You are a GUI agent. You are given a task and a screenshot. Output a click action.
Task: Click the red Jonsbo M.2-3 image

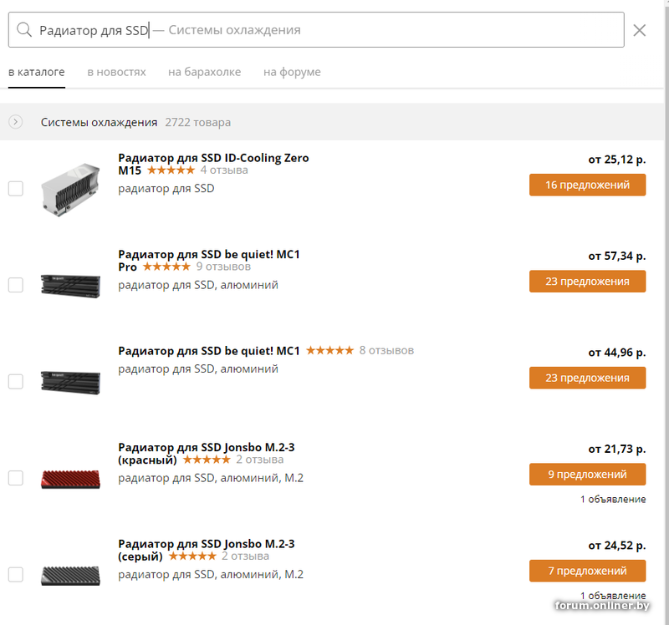pos(70,478)
